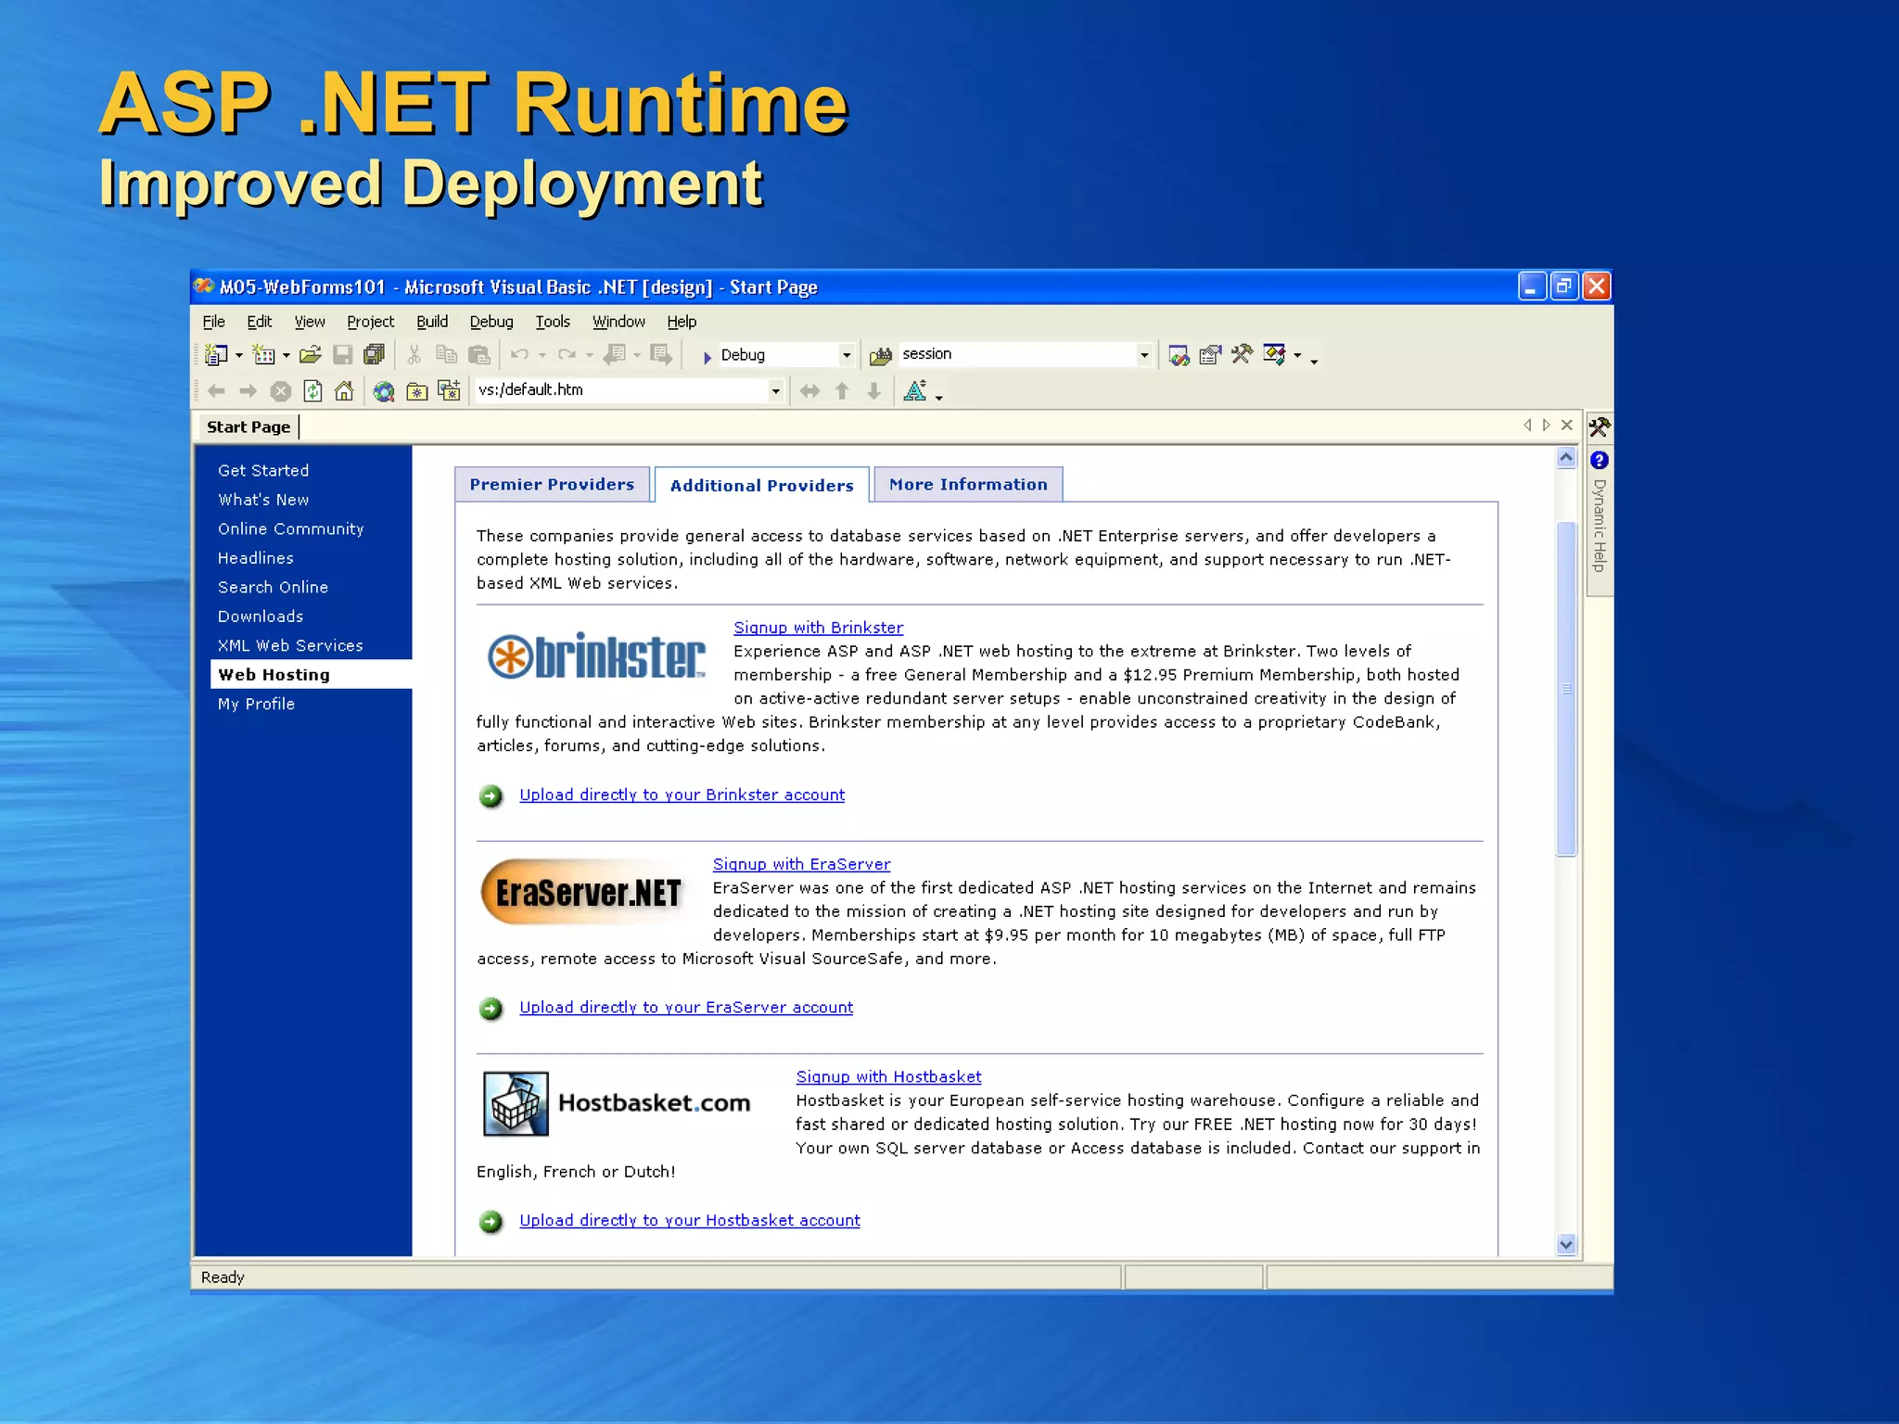Click the Save floppy disk icon
The image size is (1899, 1424).
pos(343,355)
